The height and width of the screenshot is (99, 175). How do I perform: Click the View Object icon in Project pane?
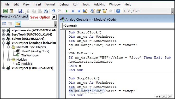pos(10,24)
